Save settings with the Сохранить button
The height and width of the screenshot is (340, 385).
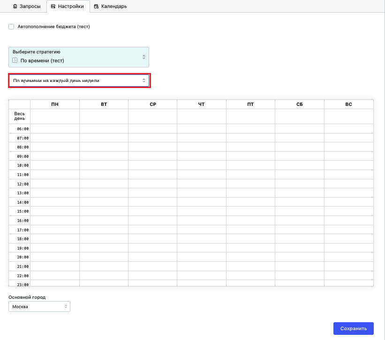353,328
